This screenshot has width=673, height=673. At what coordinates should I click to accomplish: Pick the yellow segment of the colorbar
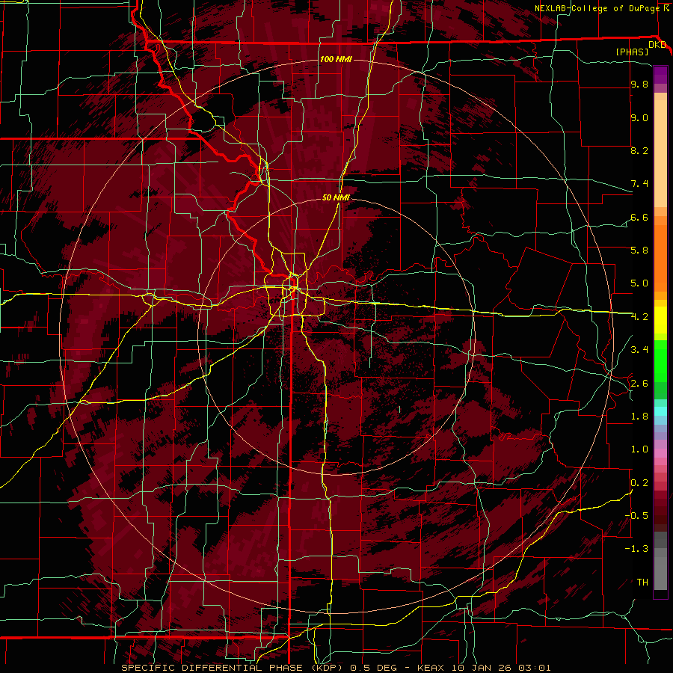click(x=660, y=320)
